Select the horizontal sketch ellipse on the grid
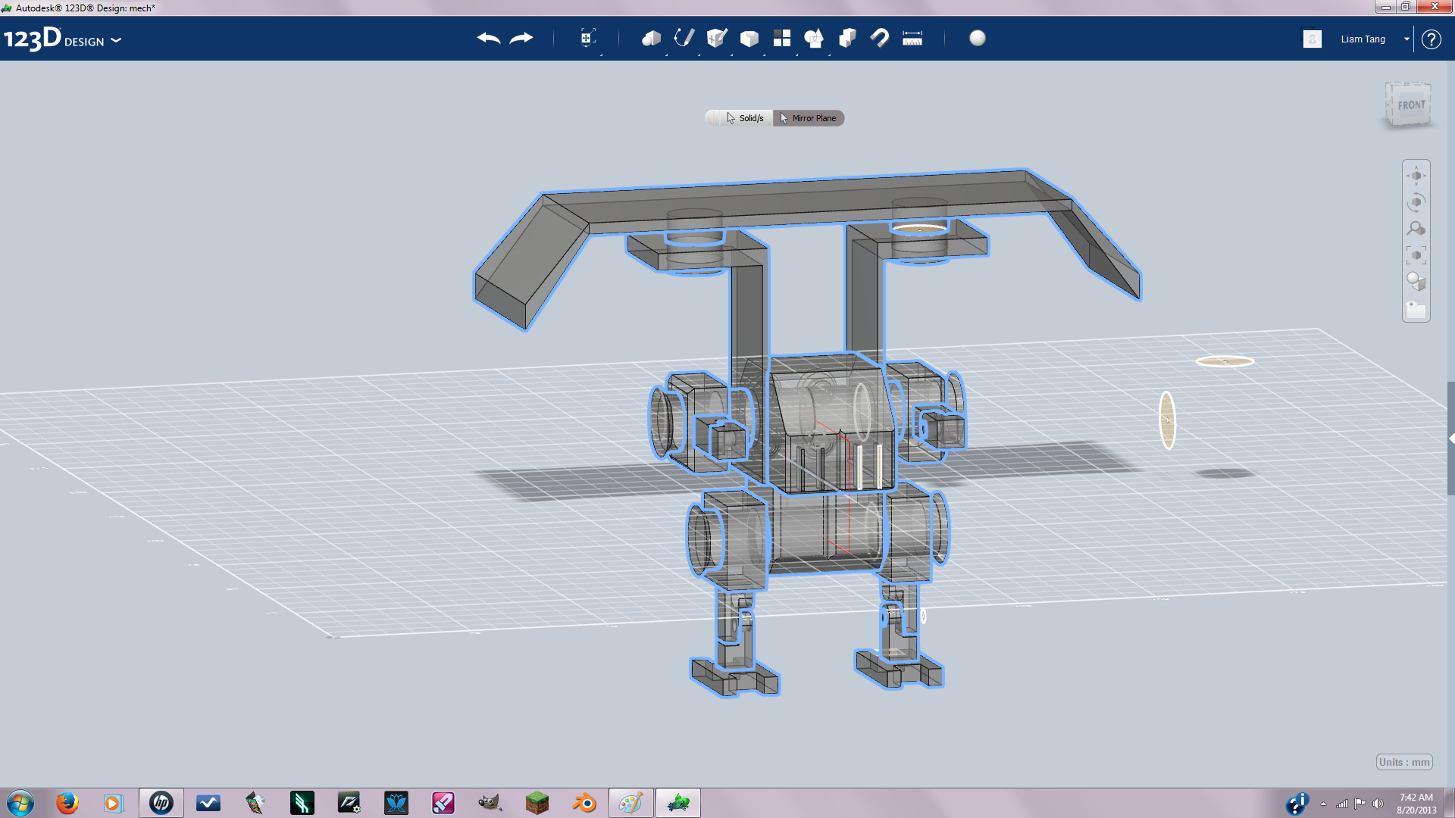The width and height of the screenshot is (1455, 818). click(x=1225, y=361)
